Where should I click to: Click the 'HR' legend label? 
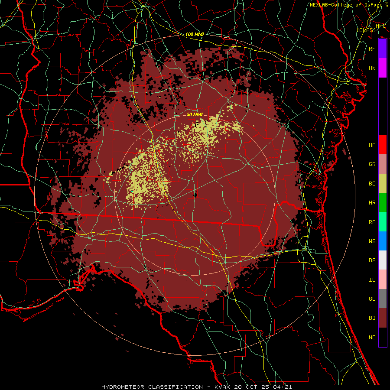click(372, 203)
